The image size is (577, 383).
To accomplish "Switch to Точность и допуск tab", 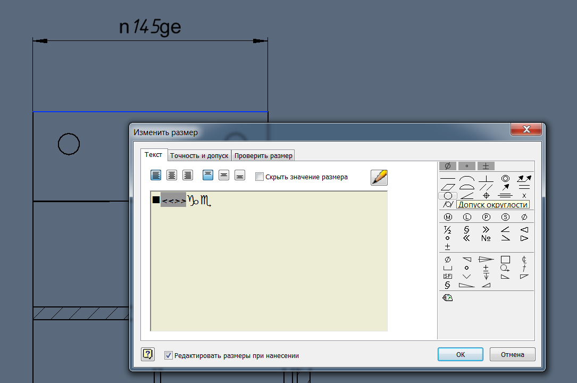I will 199,156.
